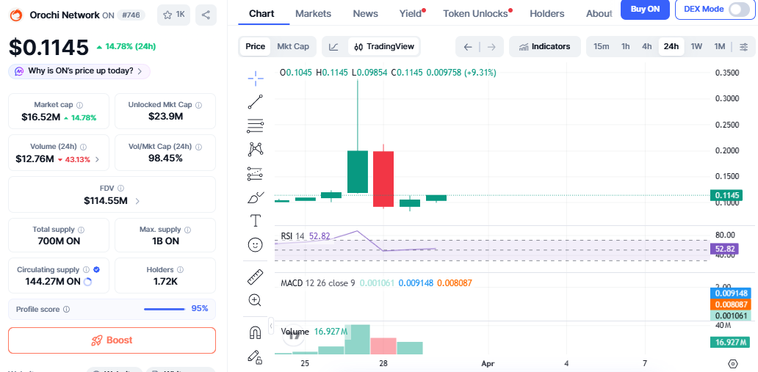Viewport: 758px width, 372px height.
Task: Select Price chart view
Action: (x=256, y=46)
